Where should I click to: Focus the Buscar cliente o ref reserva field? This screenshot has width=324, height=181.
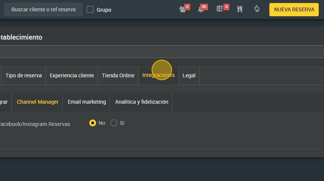coord(43,9)
